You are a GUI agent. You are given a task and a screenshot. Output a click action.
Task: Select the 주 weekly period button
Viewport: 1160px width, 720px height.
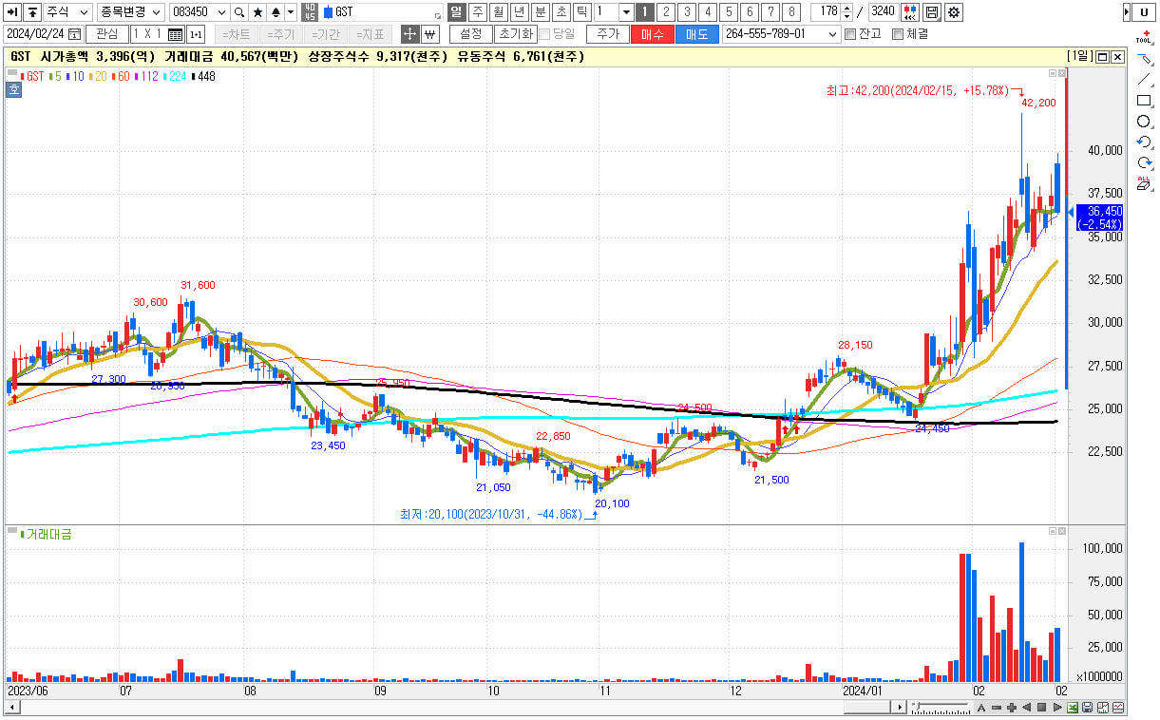pyautogui.click(x=477, y=12)
